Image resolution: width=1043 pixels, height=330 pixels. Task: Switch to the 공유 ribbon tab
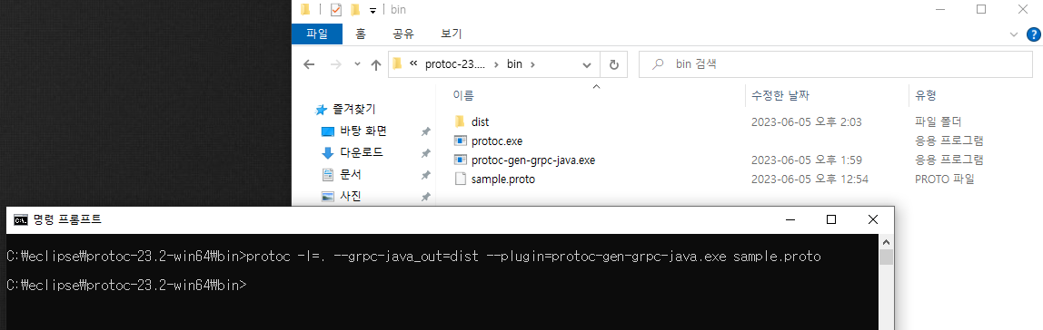pos(403,34)
